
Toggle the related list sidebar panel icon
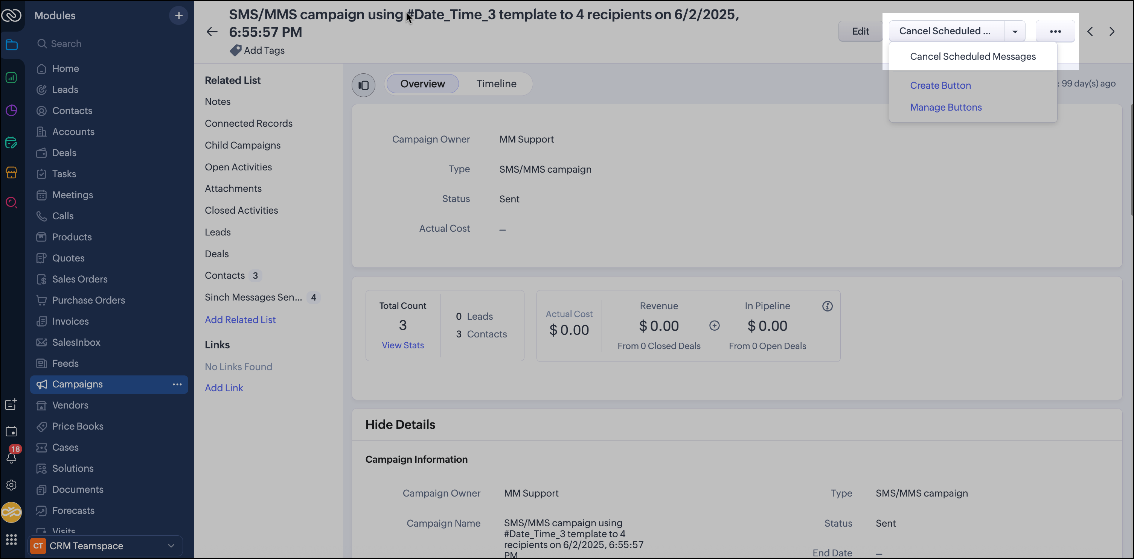363,85
